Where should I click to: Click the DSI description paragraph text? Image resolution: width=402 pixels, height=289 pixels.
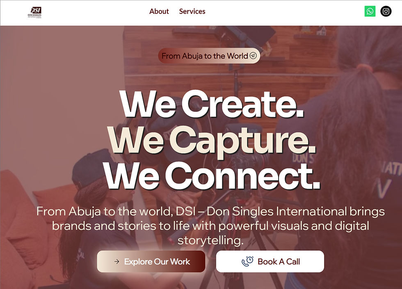(x=210, y=226)
